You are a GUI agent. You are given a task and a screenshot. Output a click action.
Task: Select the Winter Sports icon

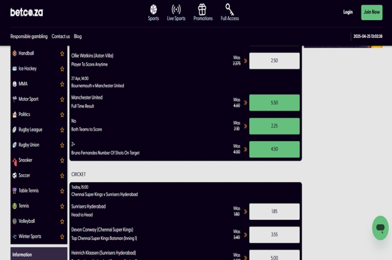click(x=14, y=236)
